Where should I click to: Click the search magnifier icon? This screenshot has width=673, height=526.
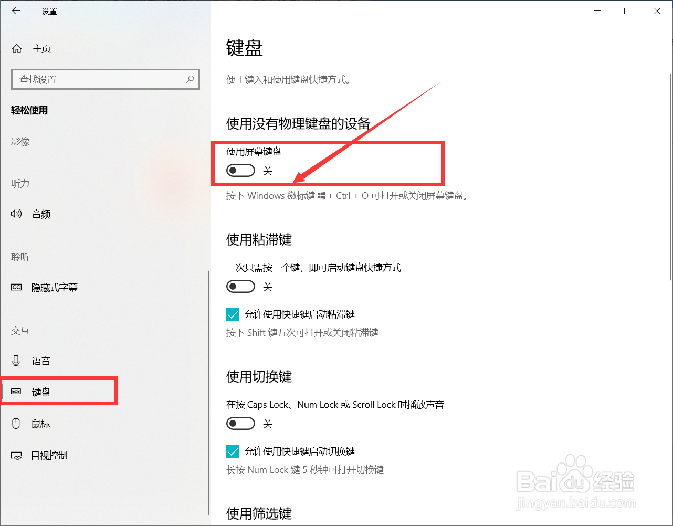[x=190, y=79]
